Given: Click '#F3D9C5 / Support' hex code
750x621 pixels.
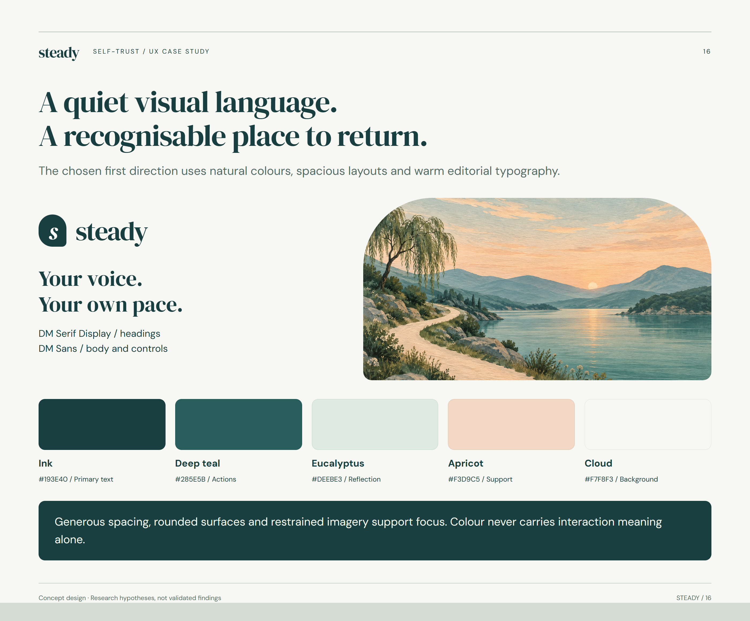Looking at the screenshot, I should coord(480,479).
